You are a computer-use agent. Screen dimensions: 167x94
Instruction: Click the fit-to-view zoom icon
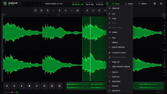point(93,10)
